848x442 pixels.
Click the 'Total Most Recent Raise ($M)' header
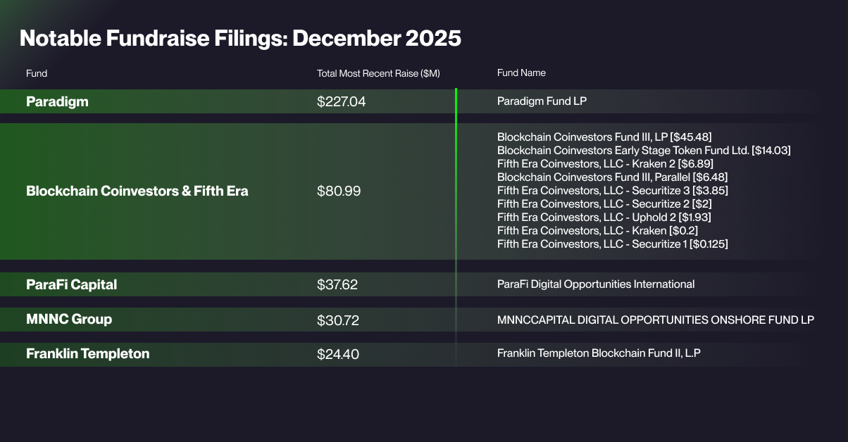[x=378, y=73]
